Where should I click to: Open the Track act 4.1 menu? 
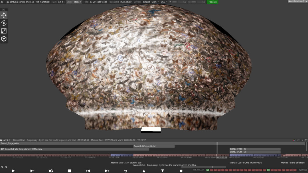[58, 2]
